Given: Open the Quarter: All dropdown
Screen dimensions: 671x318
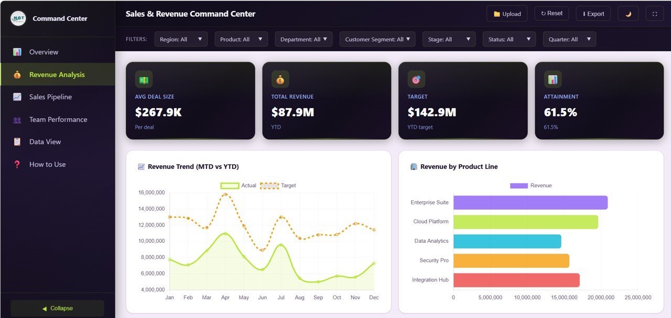Looking at the screenshot, I should [x=569, y=39].
